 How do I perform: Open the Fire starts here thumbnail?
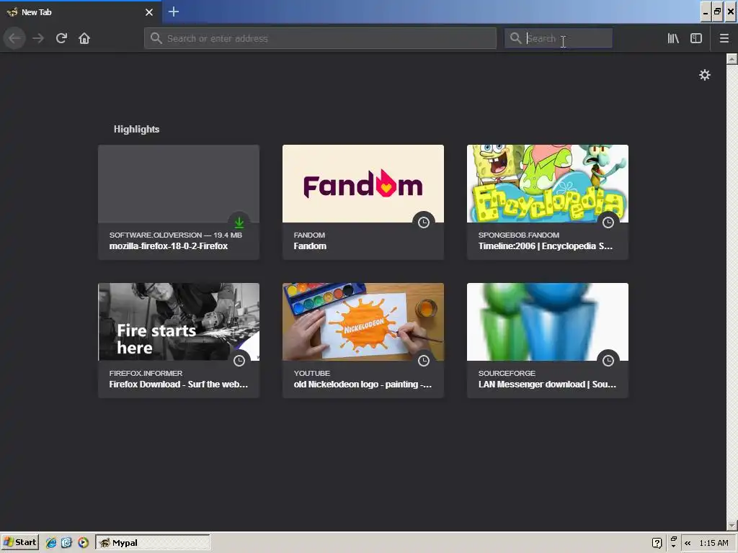(x=179, y=322)
